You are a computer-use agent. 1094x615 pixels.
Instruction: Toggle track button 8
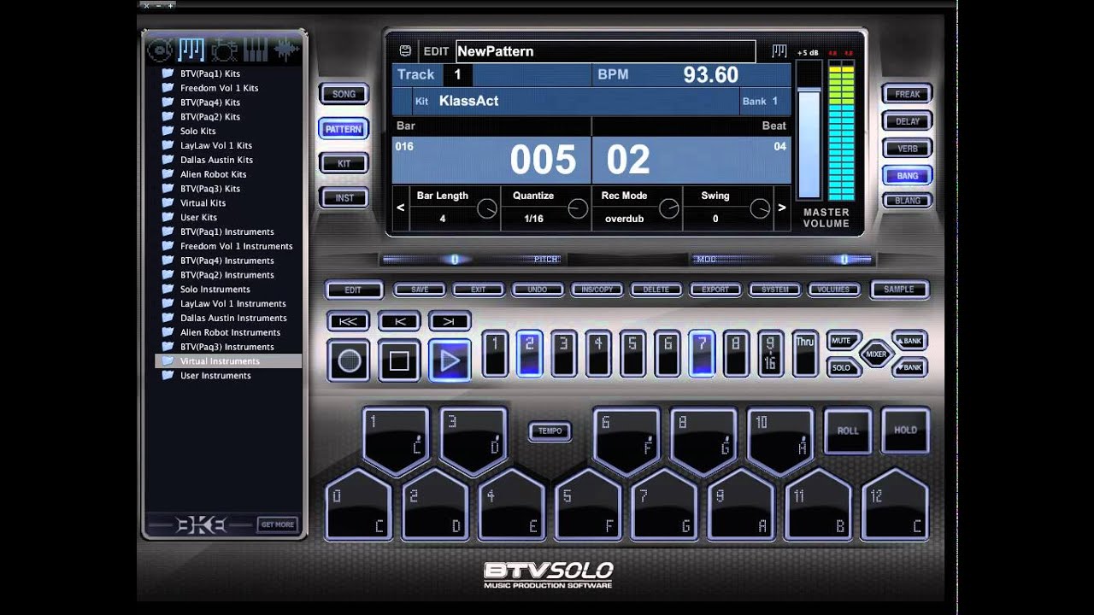point(736,354)
